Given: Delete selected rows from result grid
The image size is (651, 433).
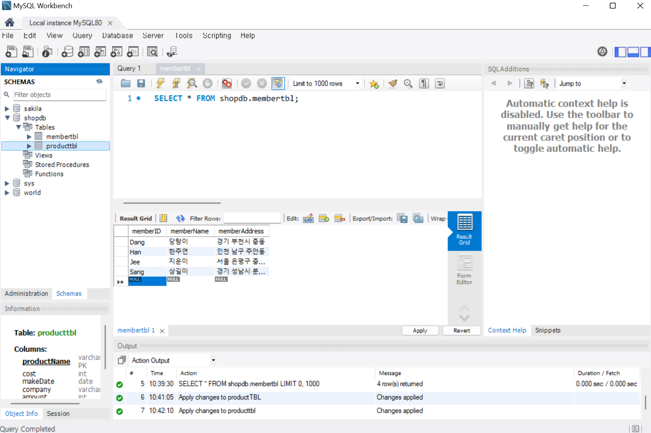Looking at the screenshot, I should [x=340, y=218].
